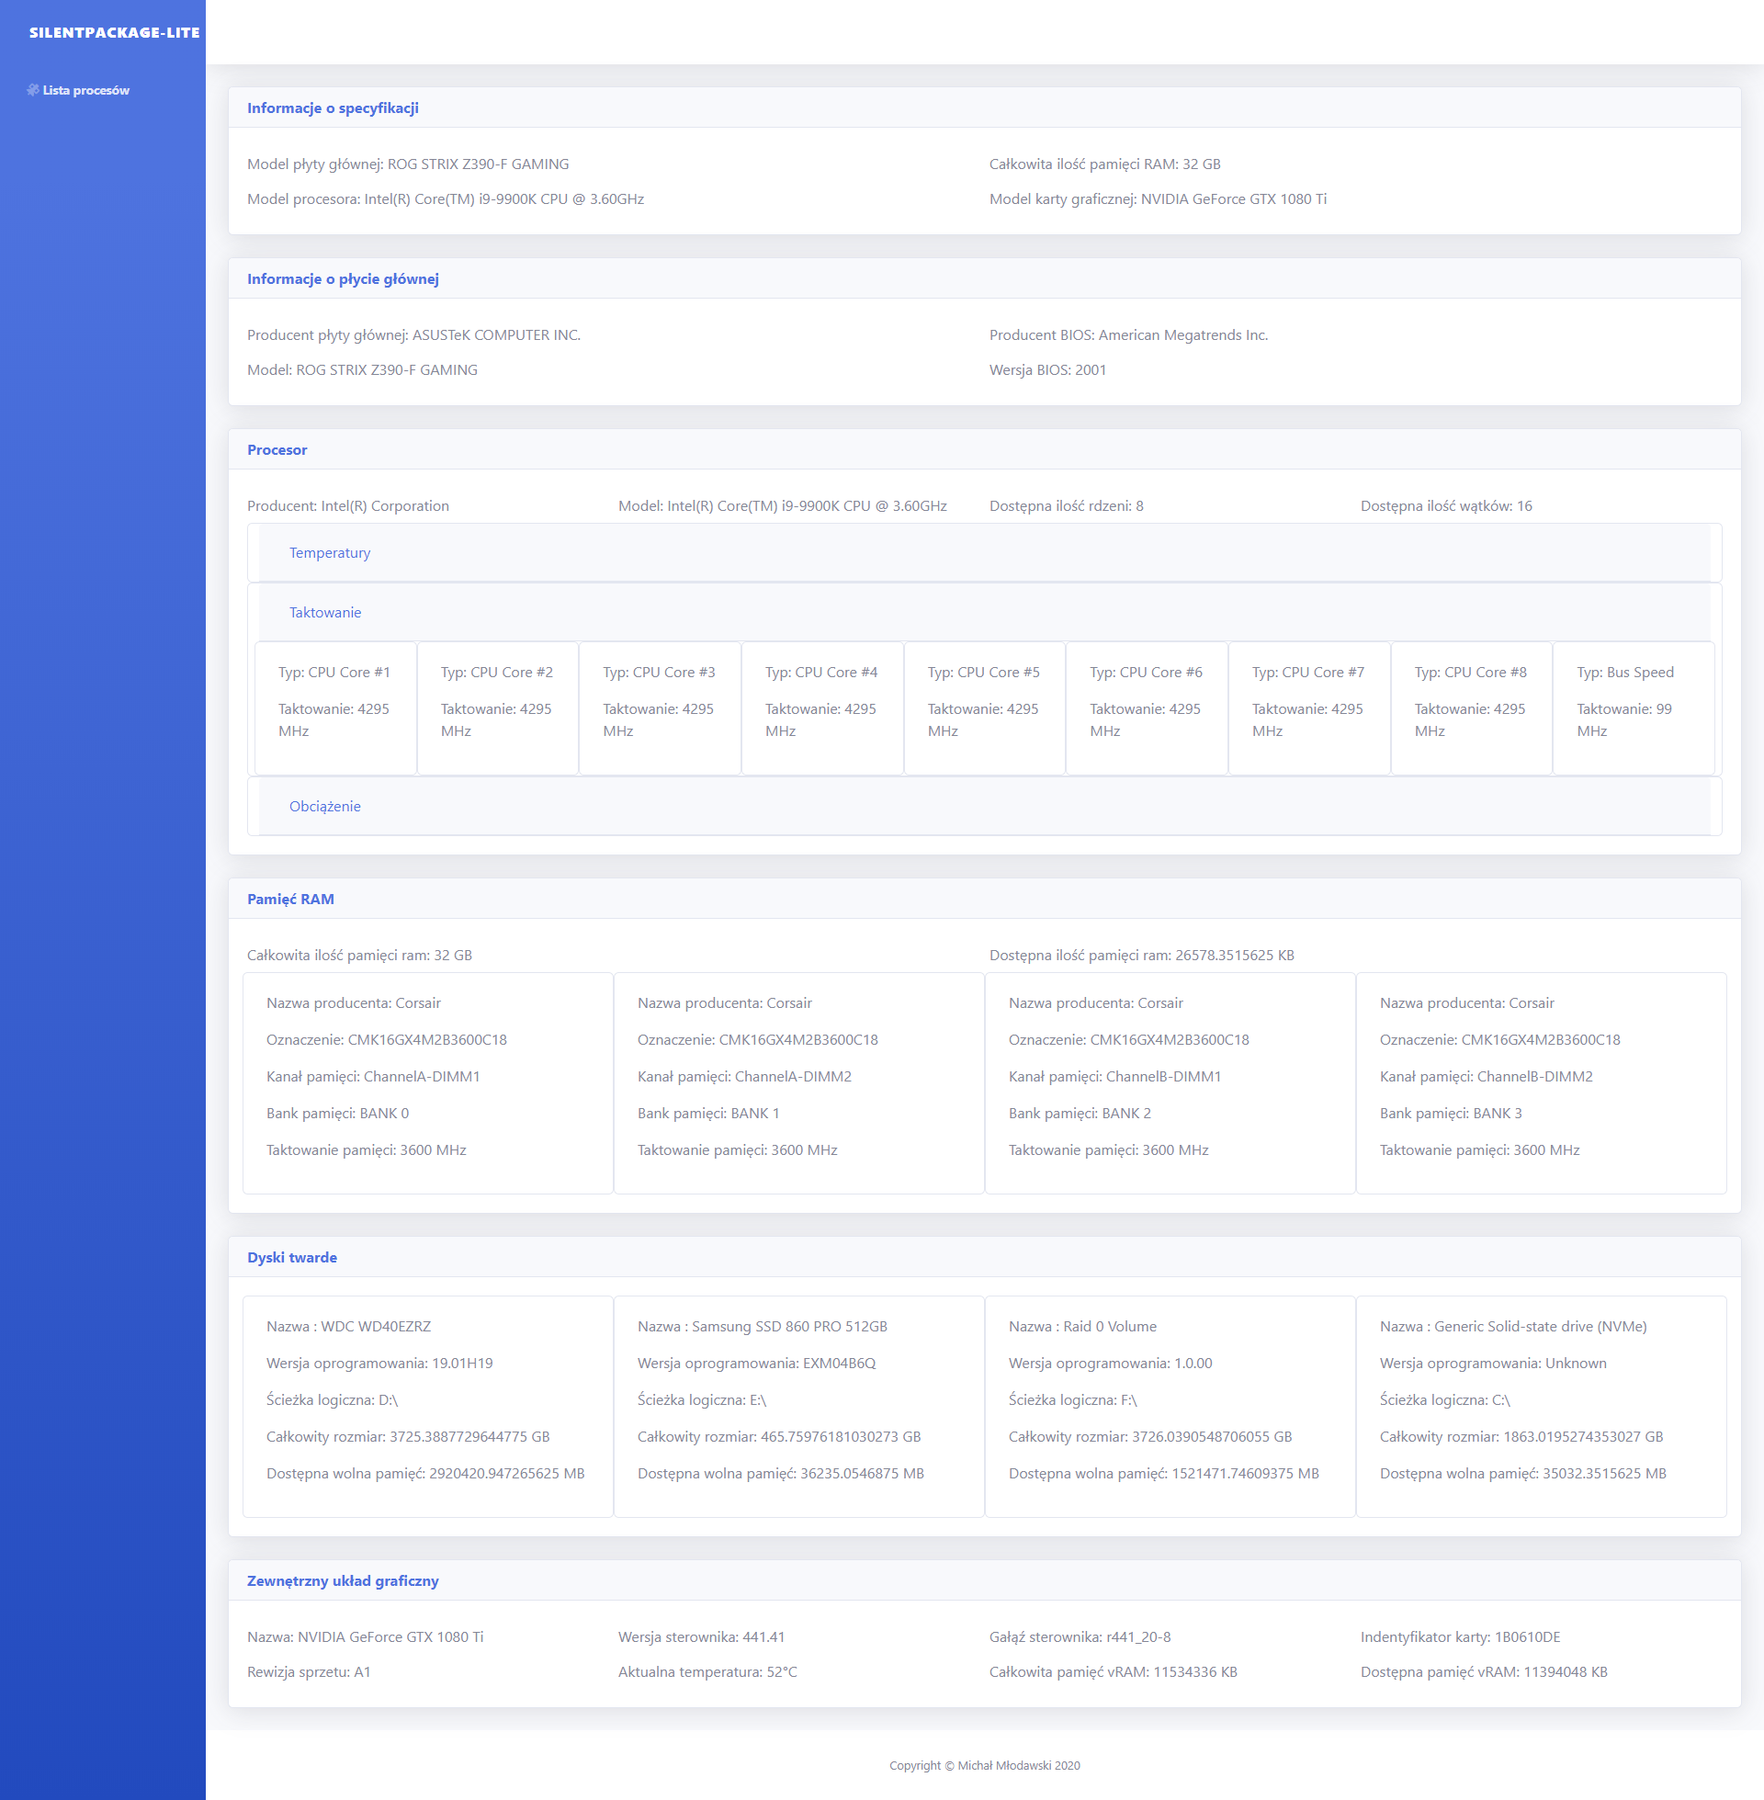This screenshot has width=1764, height=1800.
Task: Click the Informacje o płycie głównej header
Action: click(342, 278)
